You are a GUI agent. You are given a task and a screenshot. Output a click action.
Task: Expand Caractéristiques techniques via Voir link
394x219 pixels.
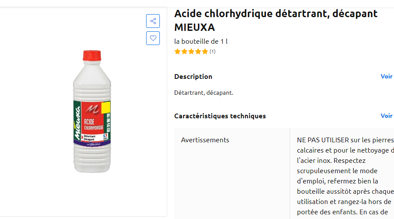pyautogui.click(x=386, y=116)
